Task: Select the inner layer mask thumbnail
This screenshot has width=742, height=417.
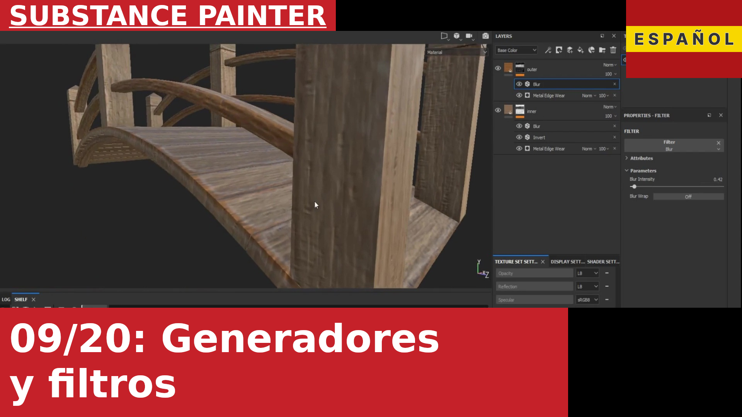Action: click(520, 110)
